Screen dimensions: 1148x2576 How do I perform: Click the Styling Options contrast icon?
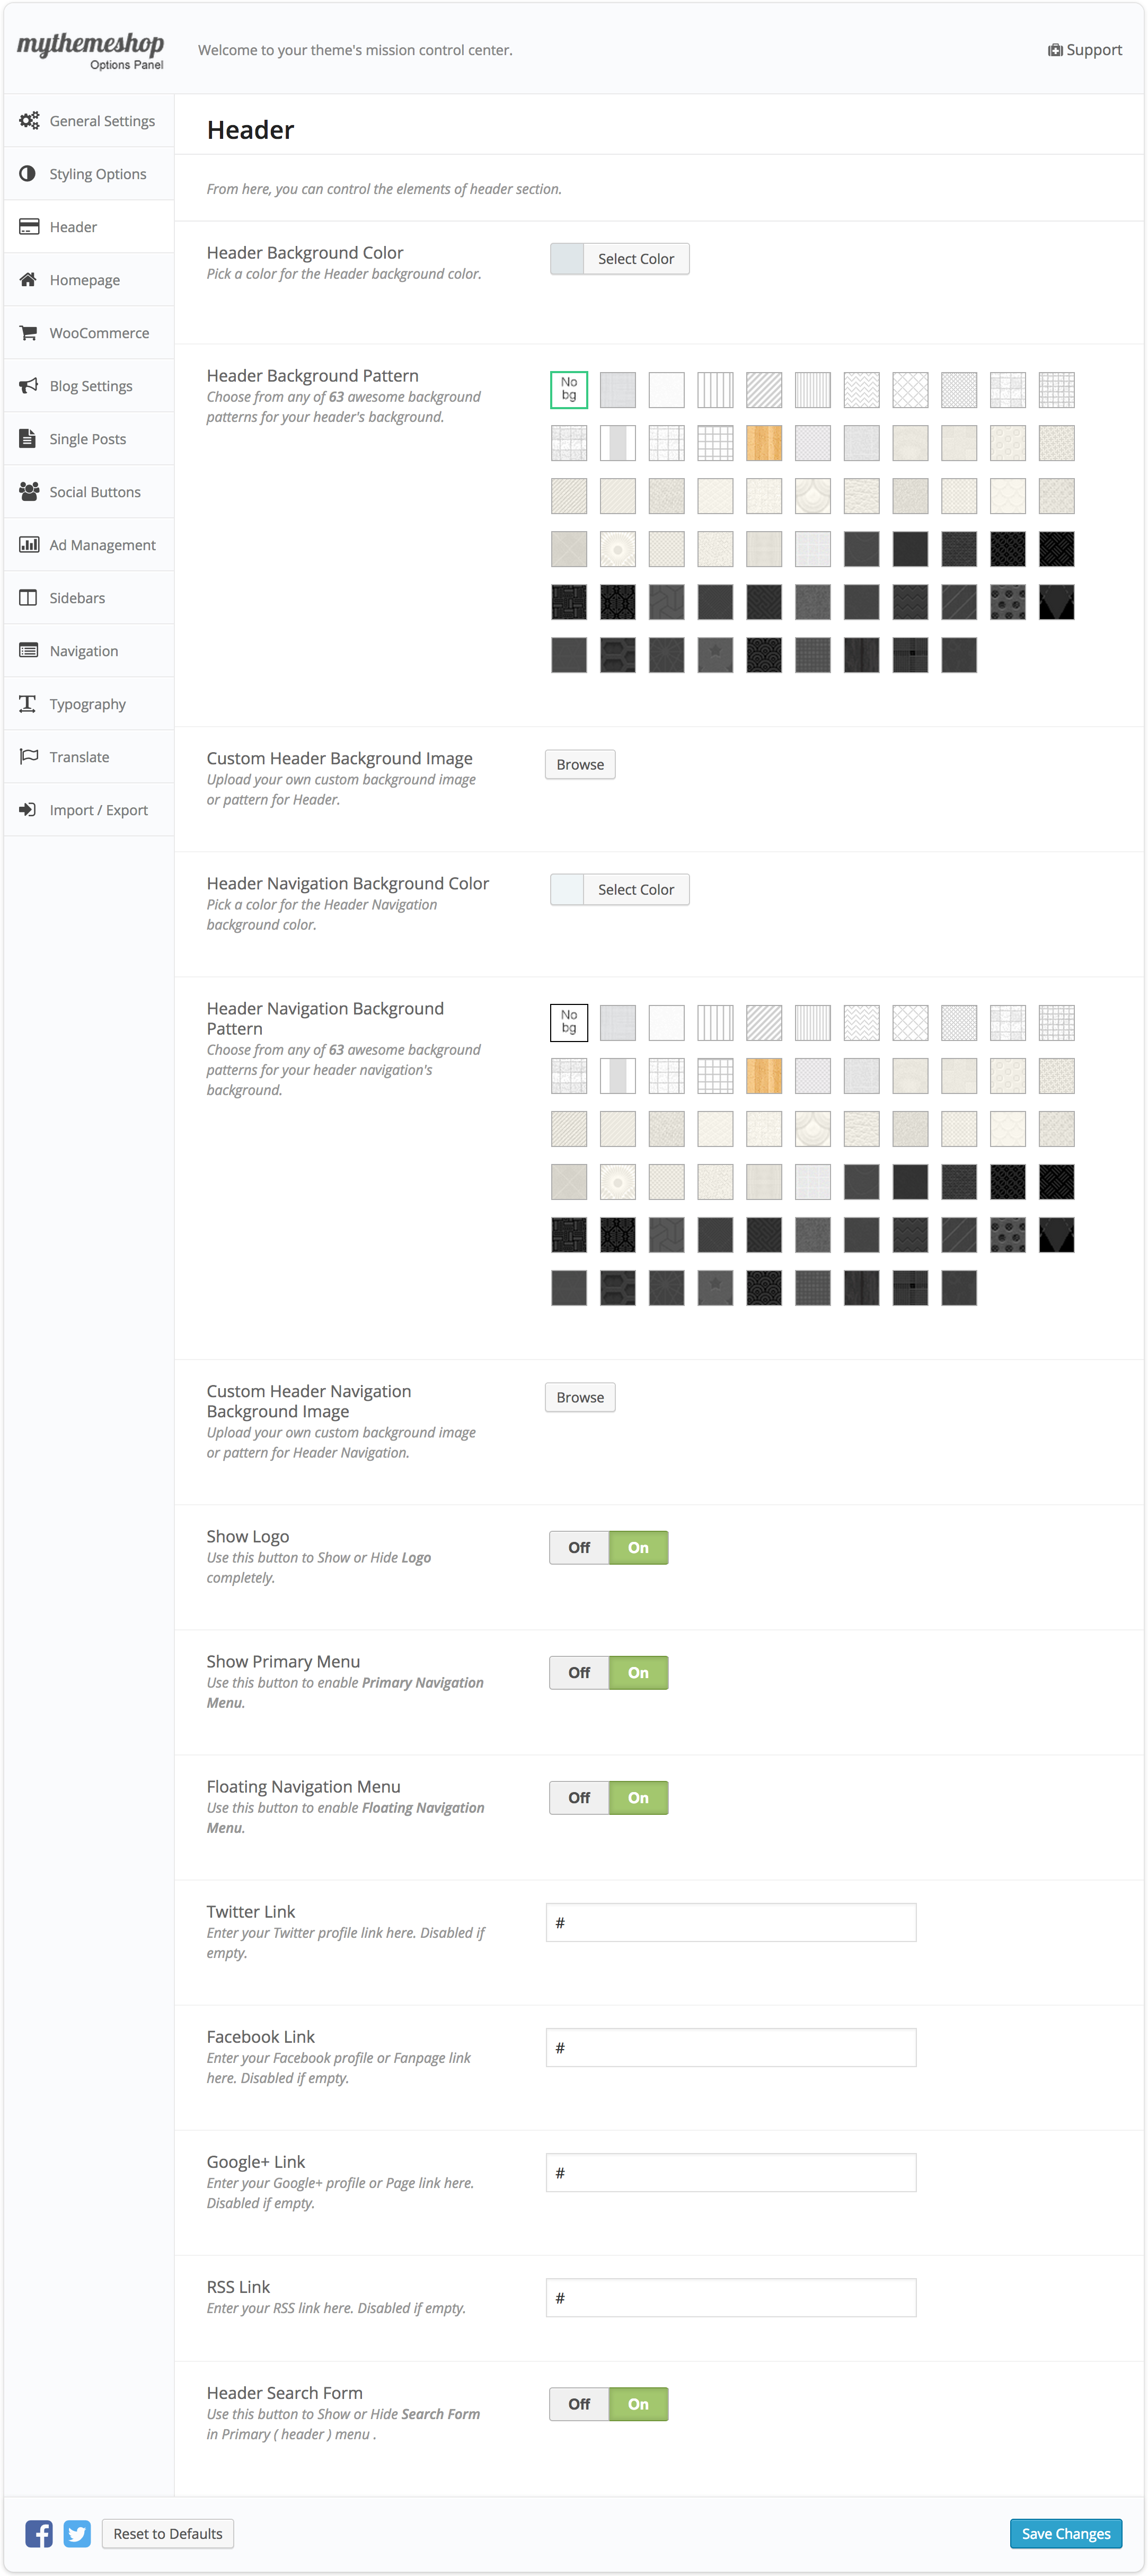(28, 174)
